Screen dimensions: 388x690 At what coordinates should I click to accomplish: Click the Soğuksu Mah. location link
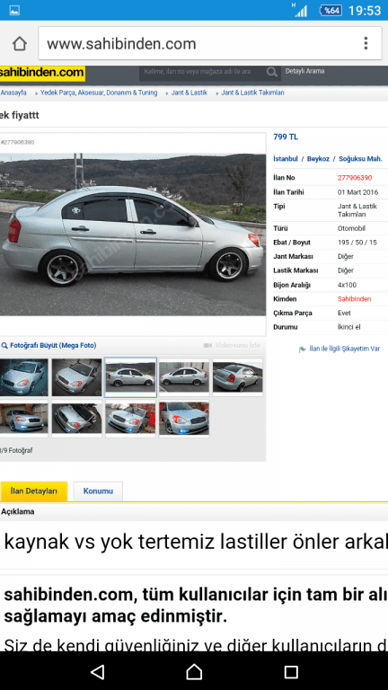click(360, 159)
